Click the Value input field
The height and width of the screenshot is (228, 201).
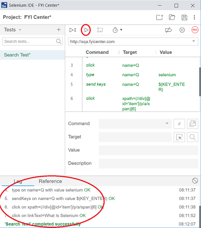point(148,150)
